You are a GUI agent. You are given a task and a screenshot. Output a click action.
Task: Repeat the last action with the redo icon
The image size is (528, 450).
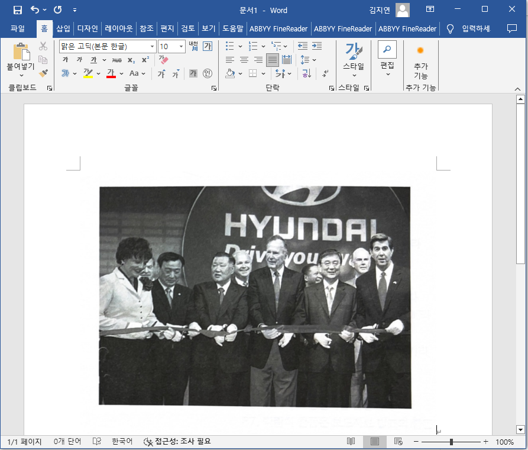pos(58,10)
